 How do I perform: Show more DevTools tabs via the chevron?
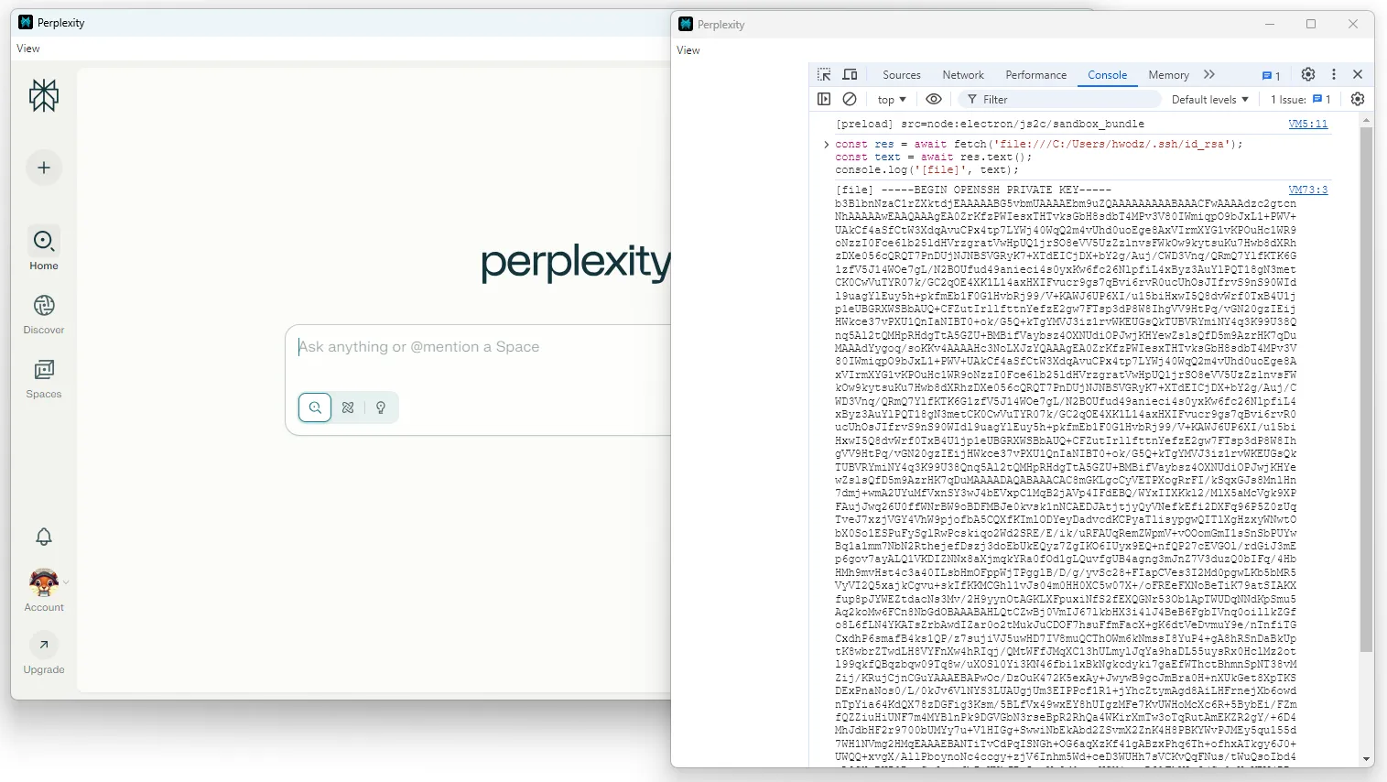click(1209, 75)
